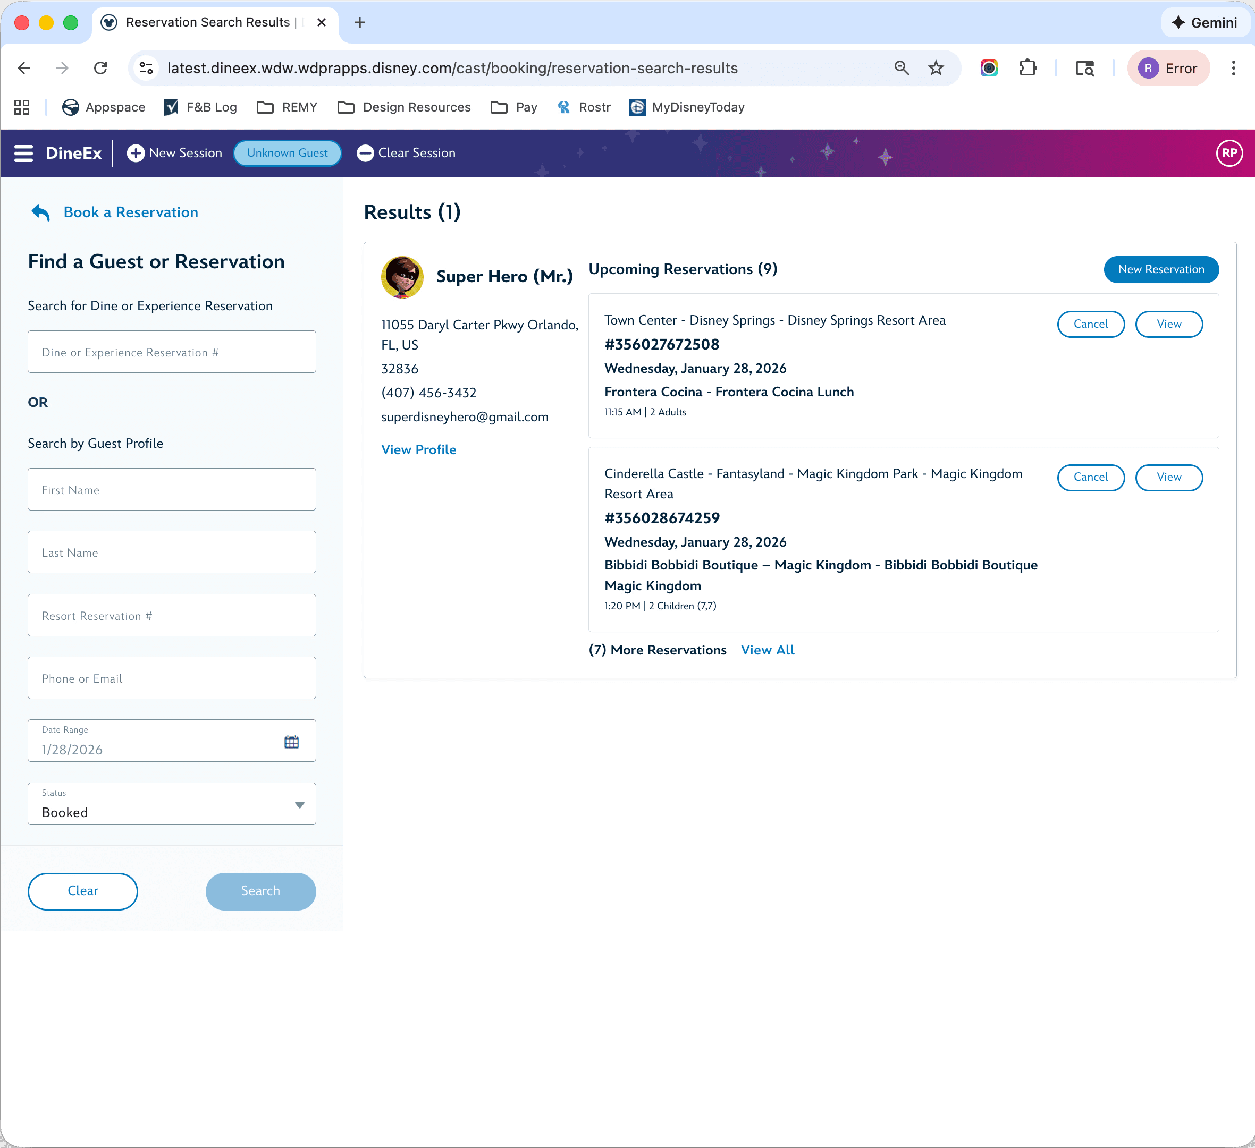Viewport: 1255px width, 1148px height.
Task: Click the Super Hero guest avatar
Action: pyautogui.click(x=402, y=276)
